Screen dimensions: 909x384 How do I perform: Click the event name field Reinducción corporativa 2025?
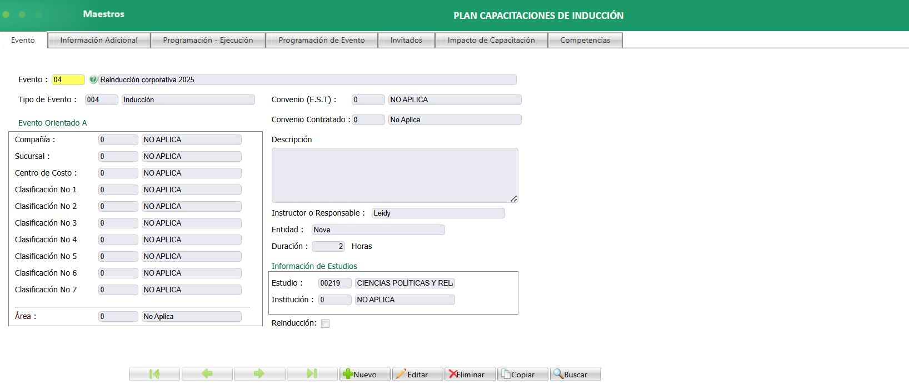[307, 79]
